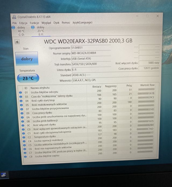Click the CrystalDiskInfo title bar icon
This screenshot has height=187, width=172.
(14, 17)
